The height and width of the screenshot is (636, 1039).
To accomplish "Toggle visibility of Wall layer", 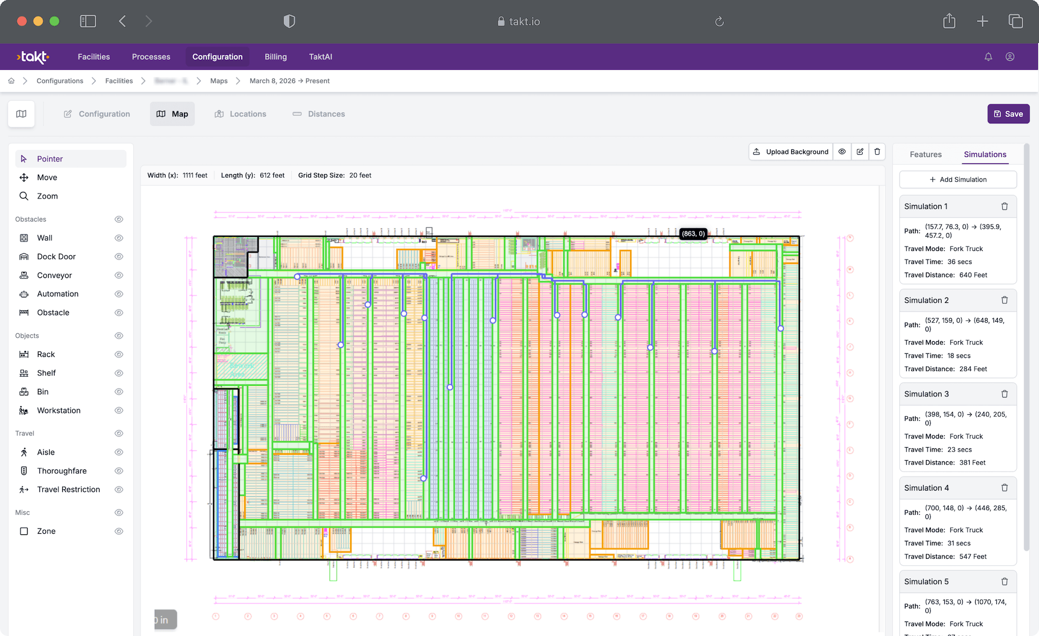I will coord(119,238).
